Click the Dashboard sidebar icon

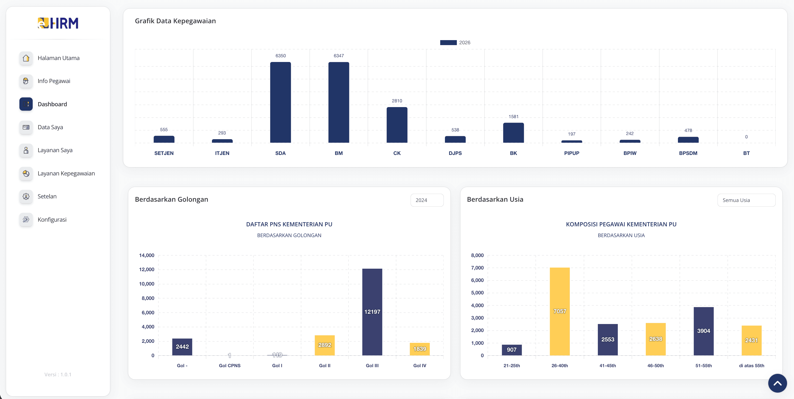coord(26,104)
